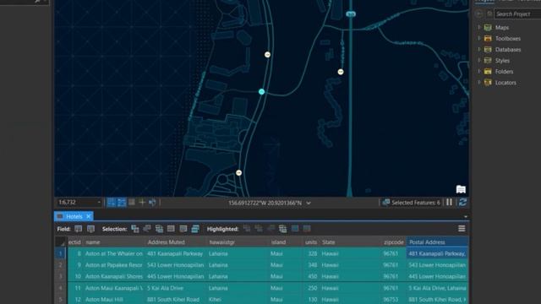Viewport: 541px width, 304px height.
Task: Click the catalog back navigation button
Action: tap(478, 14)
